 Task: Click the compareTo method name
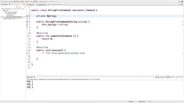point(56,36)
